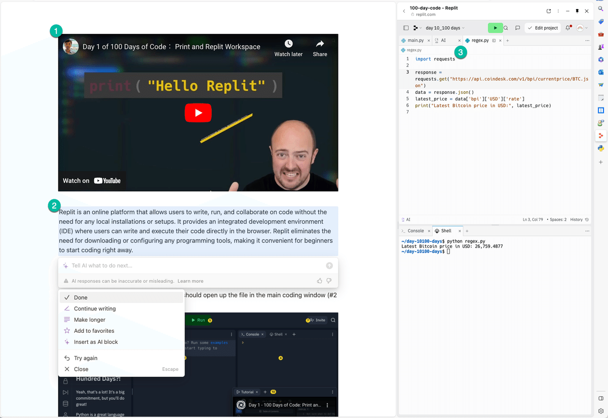Open the edit history clock icon
This screenshot has width=608, height=418.
click(586, 219)
